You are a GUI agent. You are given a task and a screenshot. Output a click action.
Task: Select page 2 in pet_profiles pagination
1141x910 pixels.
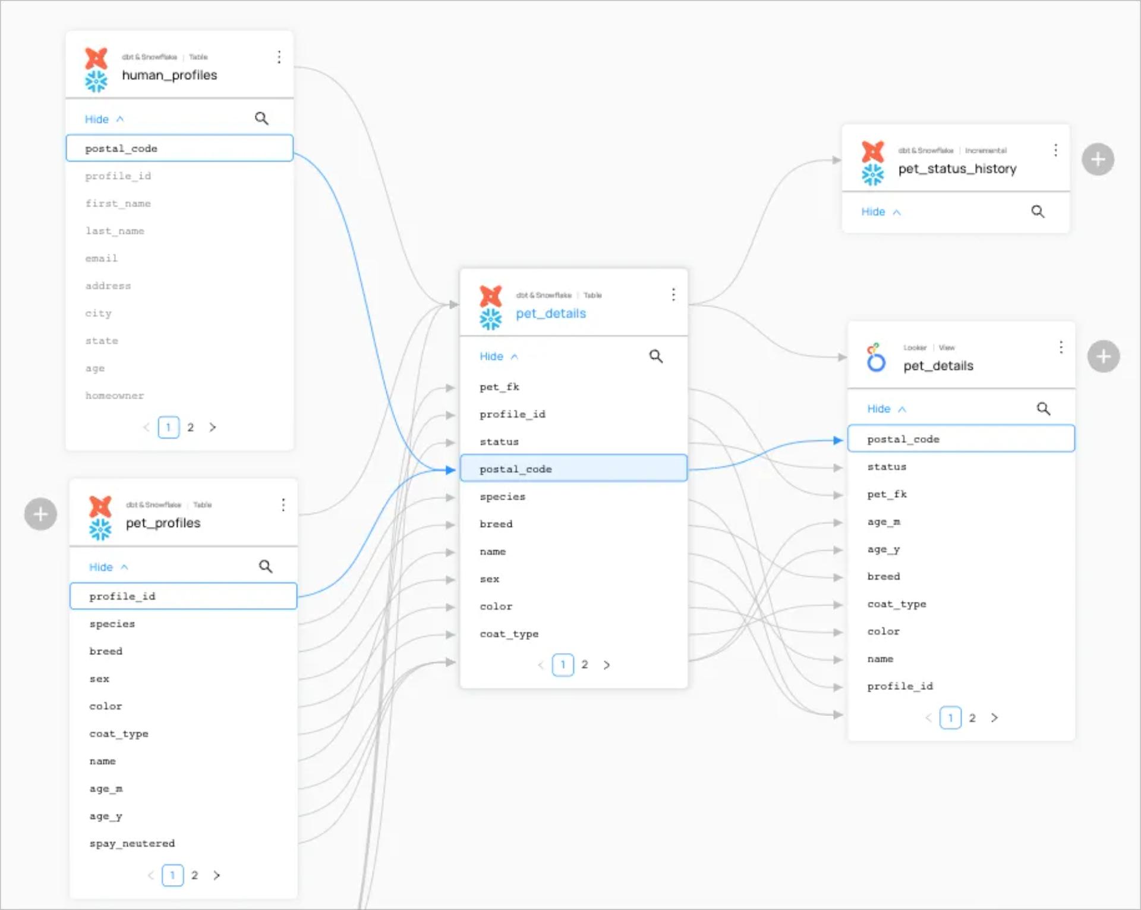[194, 875]
